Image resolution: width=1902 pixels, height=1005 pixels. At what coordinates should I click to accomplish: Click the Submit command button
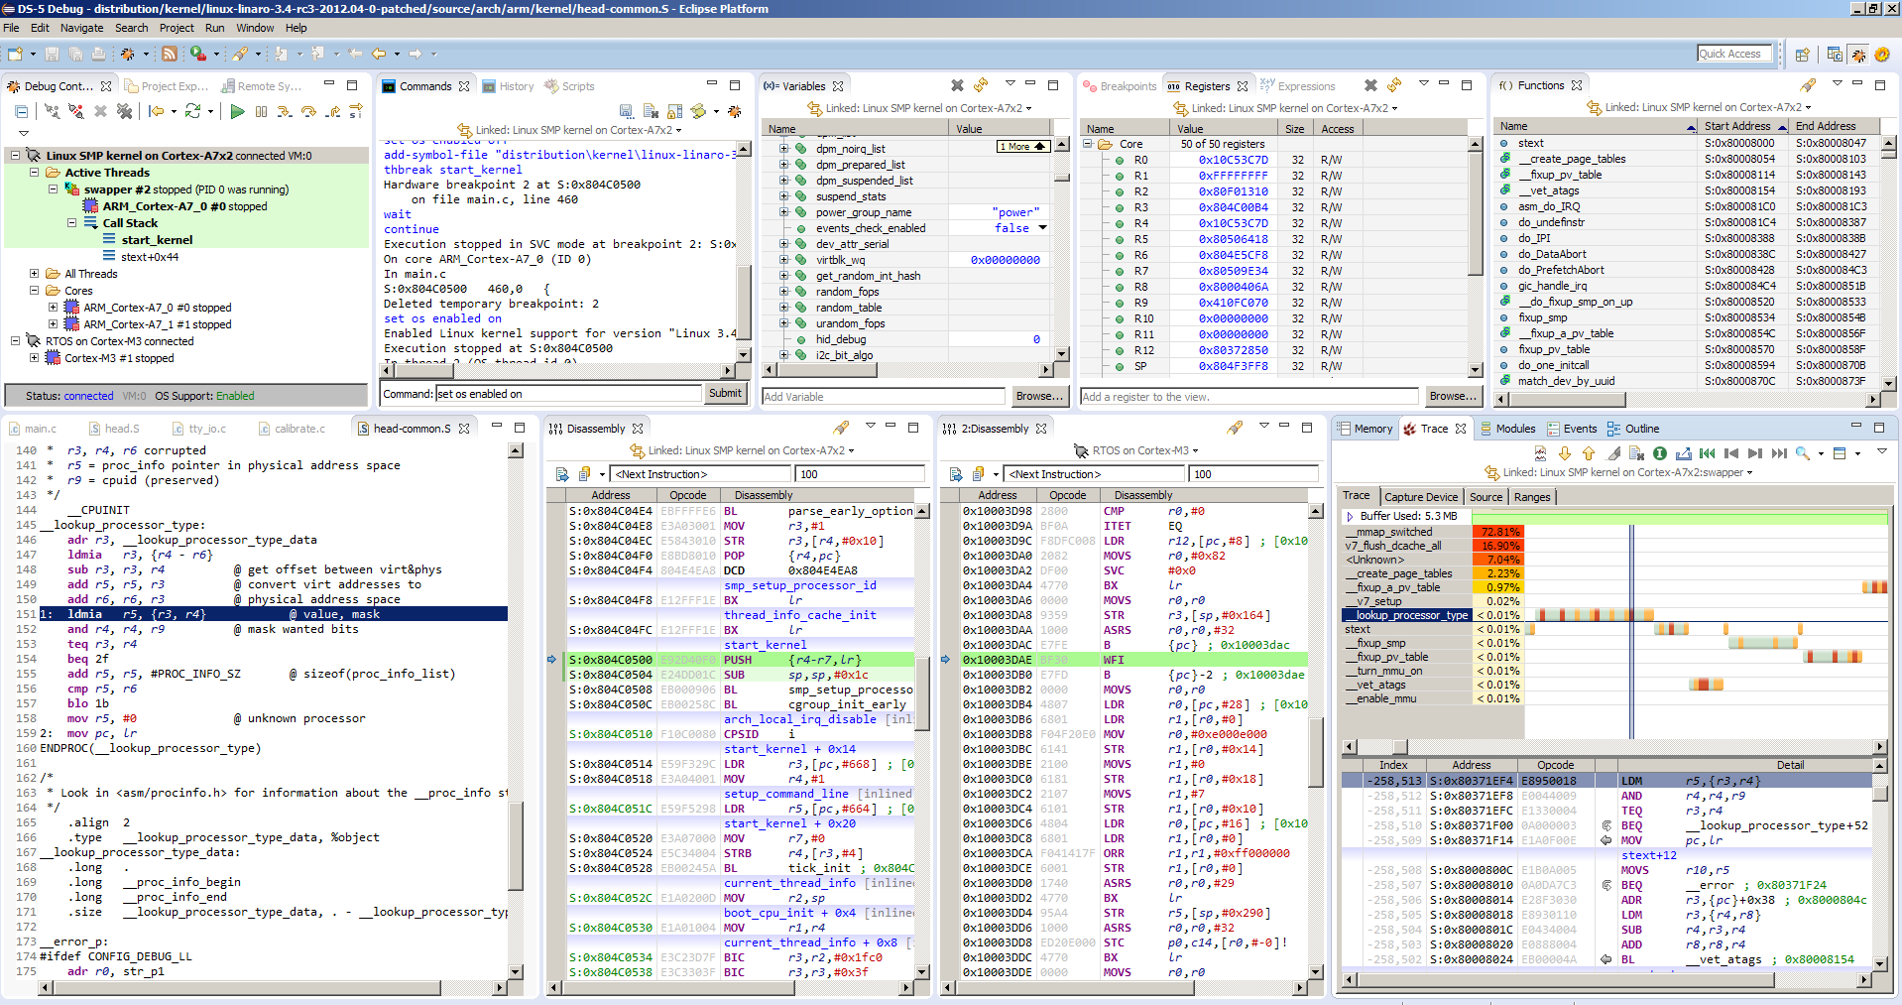(725, 394)
